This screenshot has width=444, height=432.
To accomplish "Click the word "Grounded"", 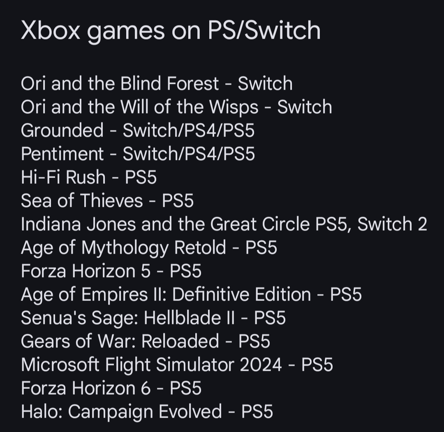I will point(62,131).
